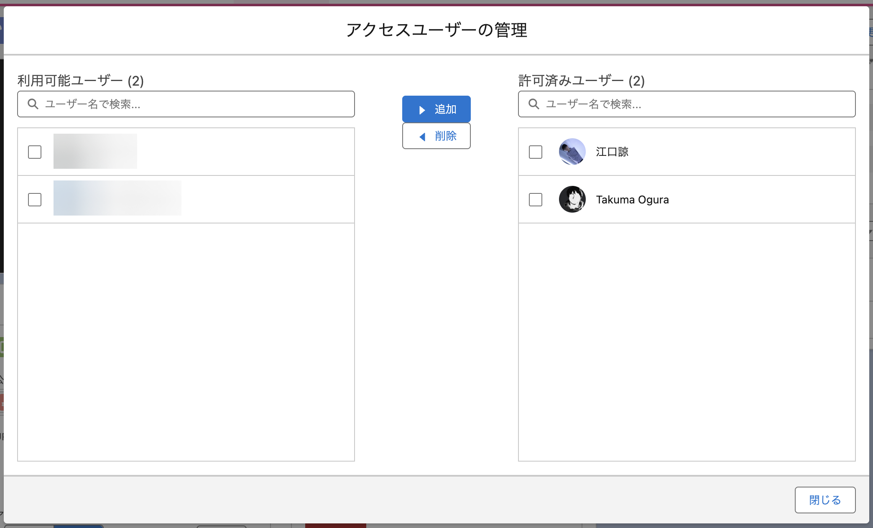Click the magnifier icon in the right search box

click(x=534, y=104)
